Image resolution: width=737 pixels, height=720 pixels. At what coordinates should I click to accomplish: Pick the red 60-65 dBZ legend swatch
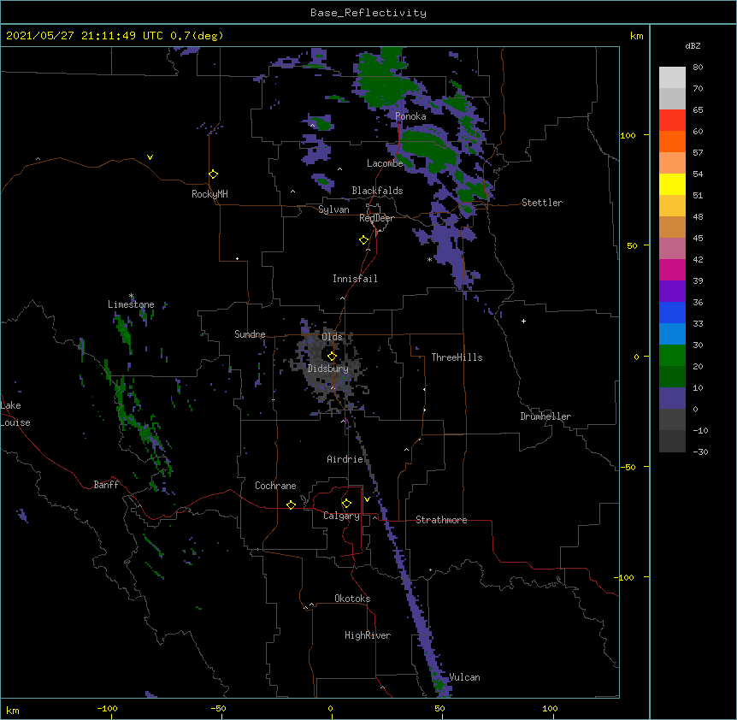[672, 121]
